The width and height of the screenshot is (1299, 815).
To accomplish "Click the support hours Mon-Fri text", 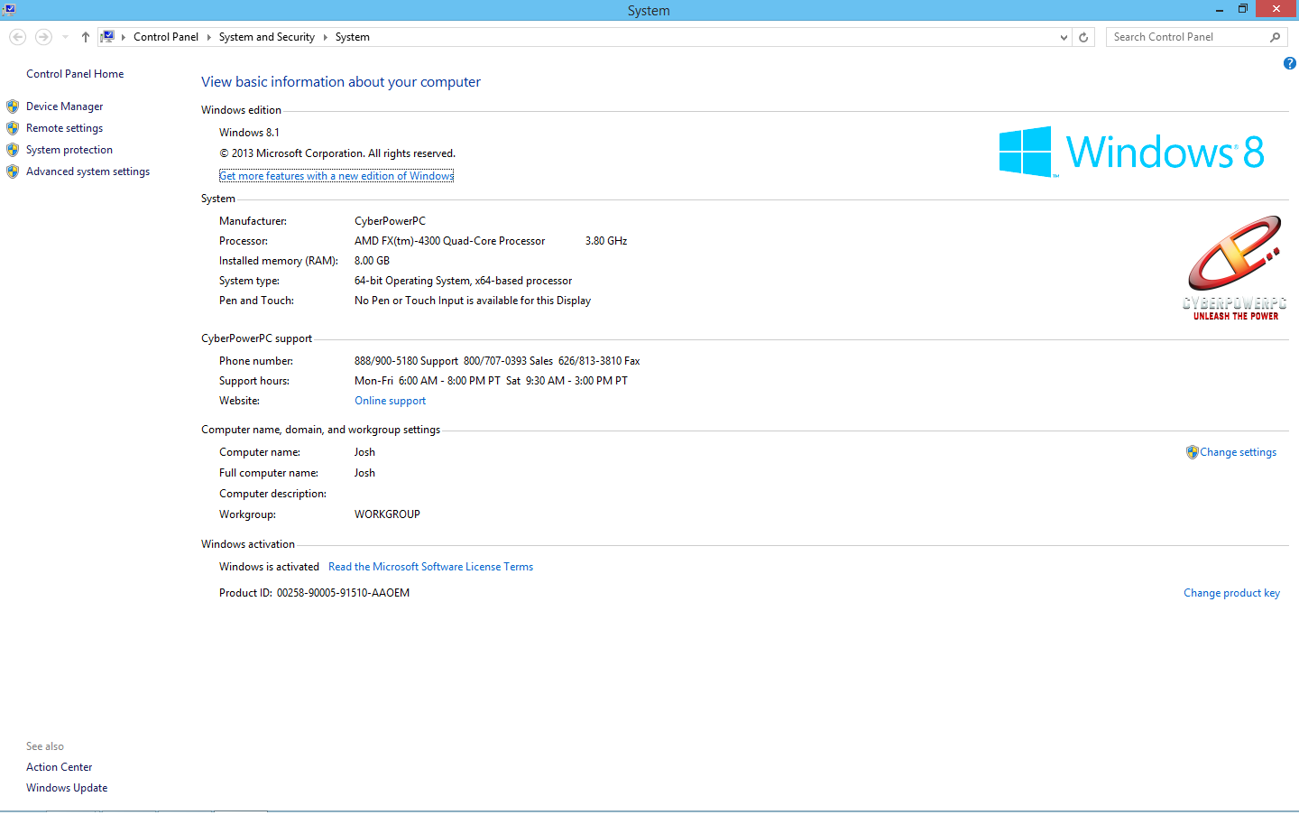I will pyautogui.click(x=491, y=381).
